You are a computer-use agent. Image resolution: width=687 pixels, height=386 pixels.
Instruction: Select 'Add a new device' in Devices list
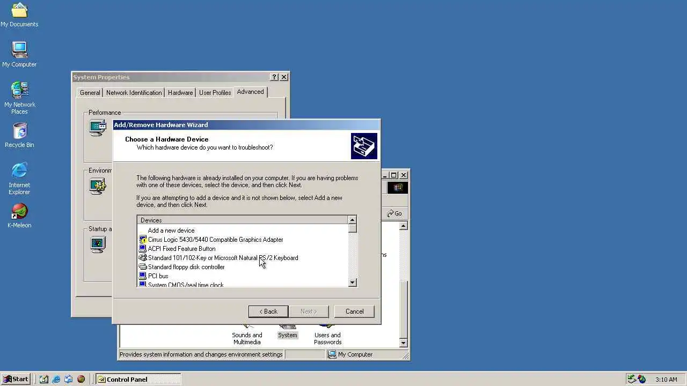(171, 231)
